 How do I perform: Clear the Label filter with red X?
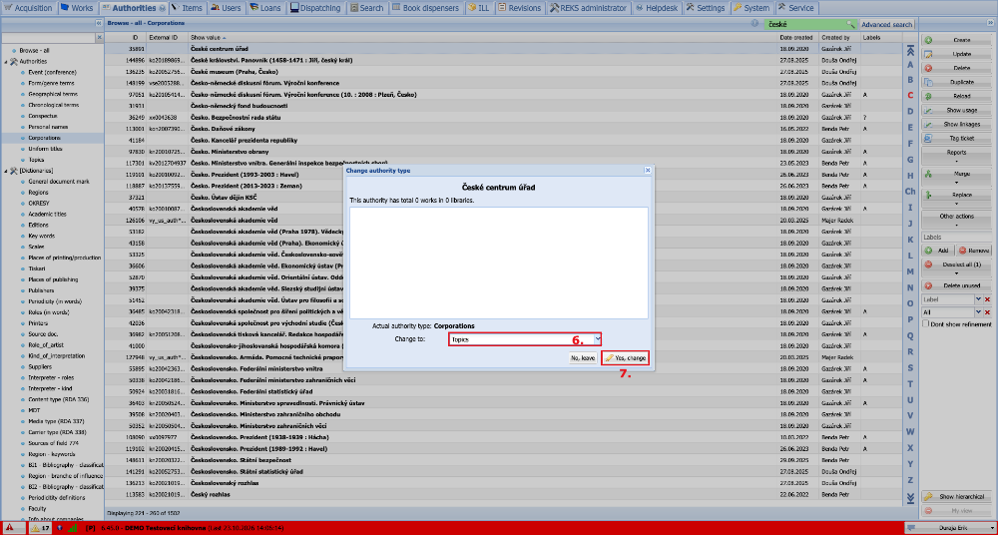(988, 299)
